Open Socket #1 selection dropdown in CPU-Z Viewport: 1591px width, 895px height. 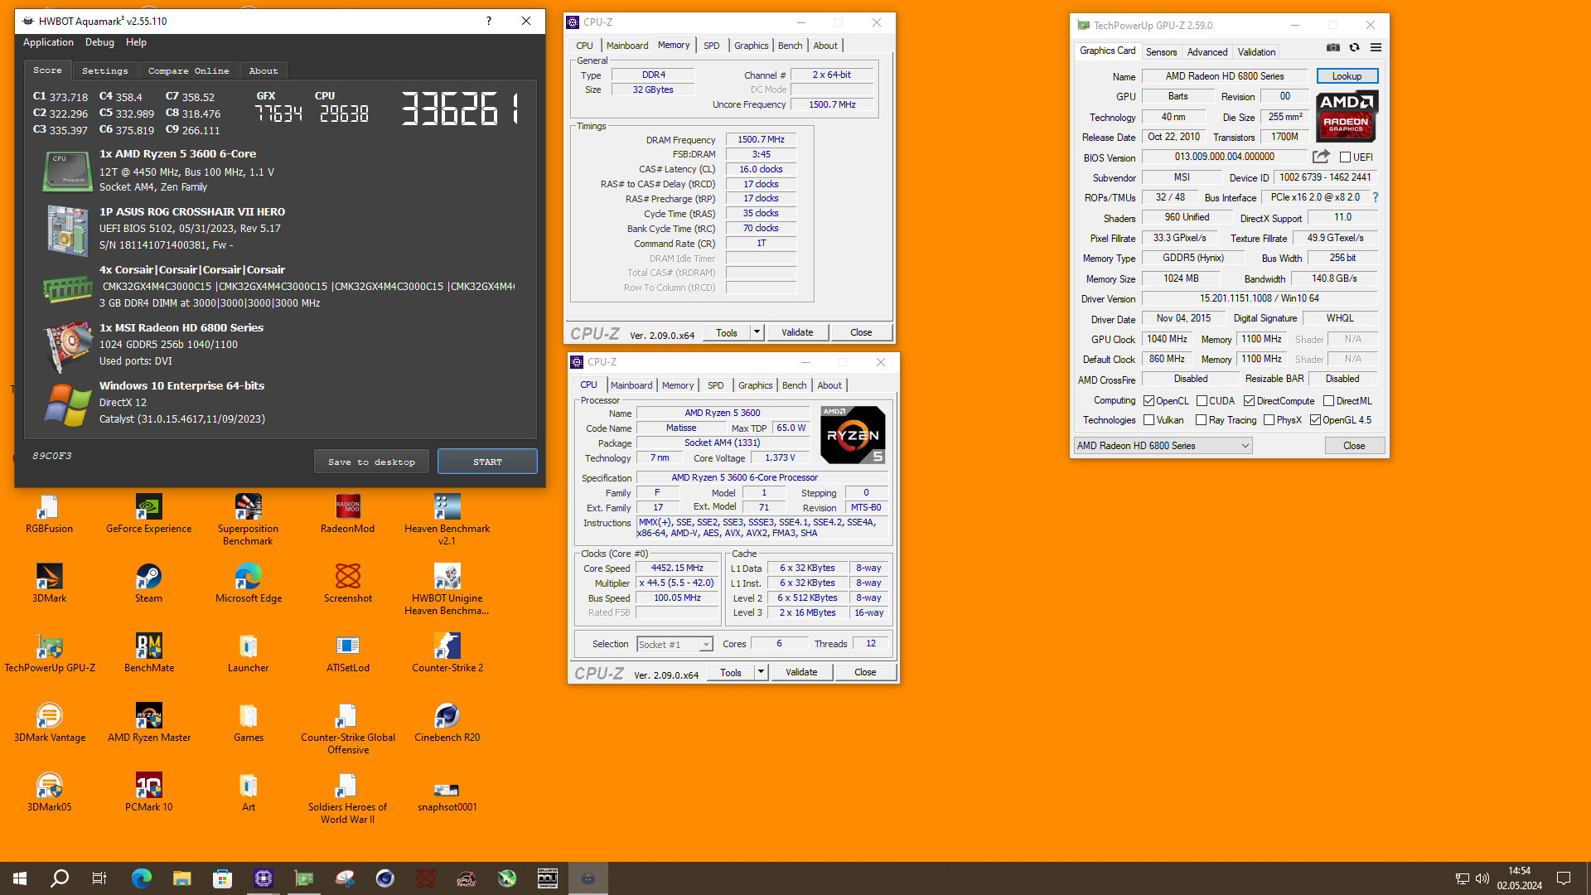pyautogui.click(x=675, y=644)
